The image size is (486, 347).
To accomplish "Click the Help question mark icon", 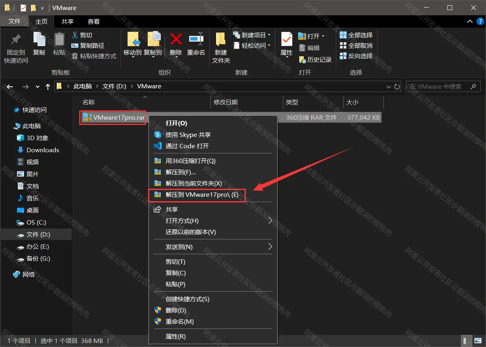I will 480,22.
